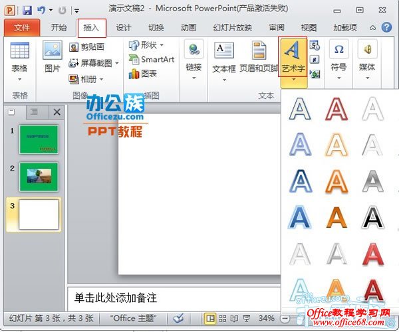Image resolution: width=399 pixels, height=332 pixels.
Task: Open the 媒体 media speaker icon
Action: coord(367,49)
